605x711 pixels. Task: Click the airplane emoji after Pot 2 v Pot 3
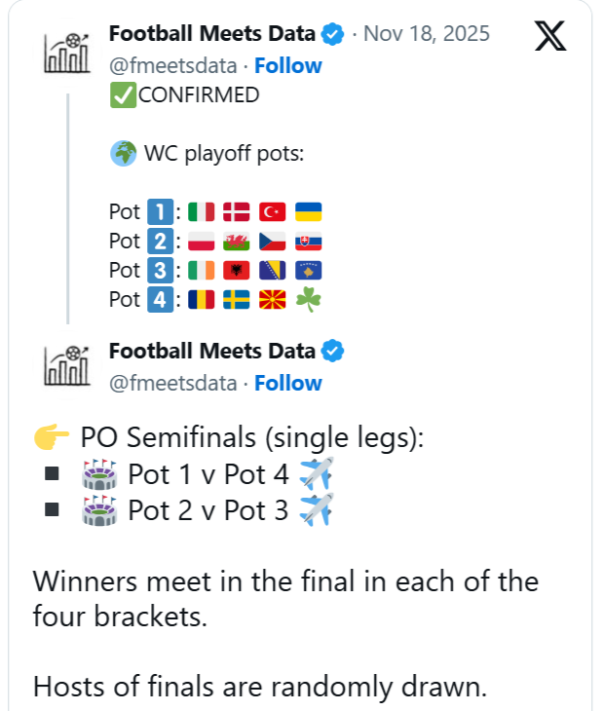[x=316, y=509]
